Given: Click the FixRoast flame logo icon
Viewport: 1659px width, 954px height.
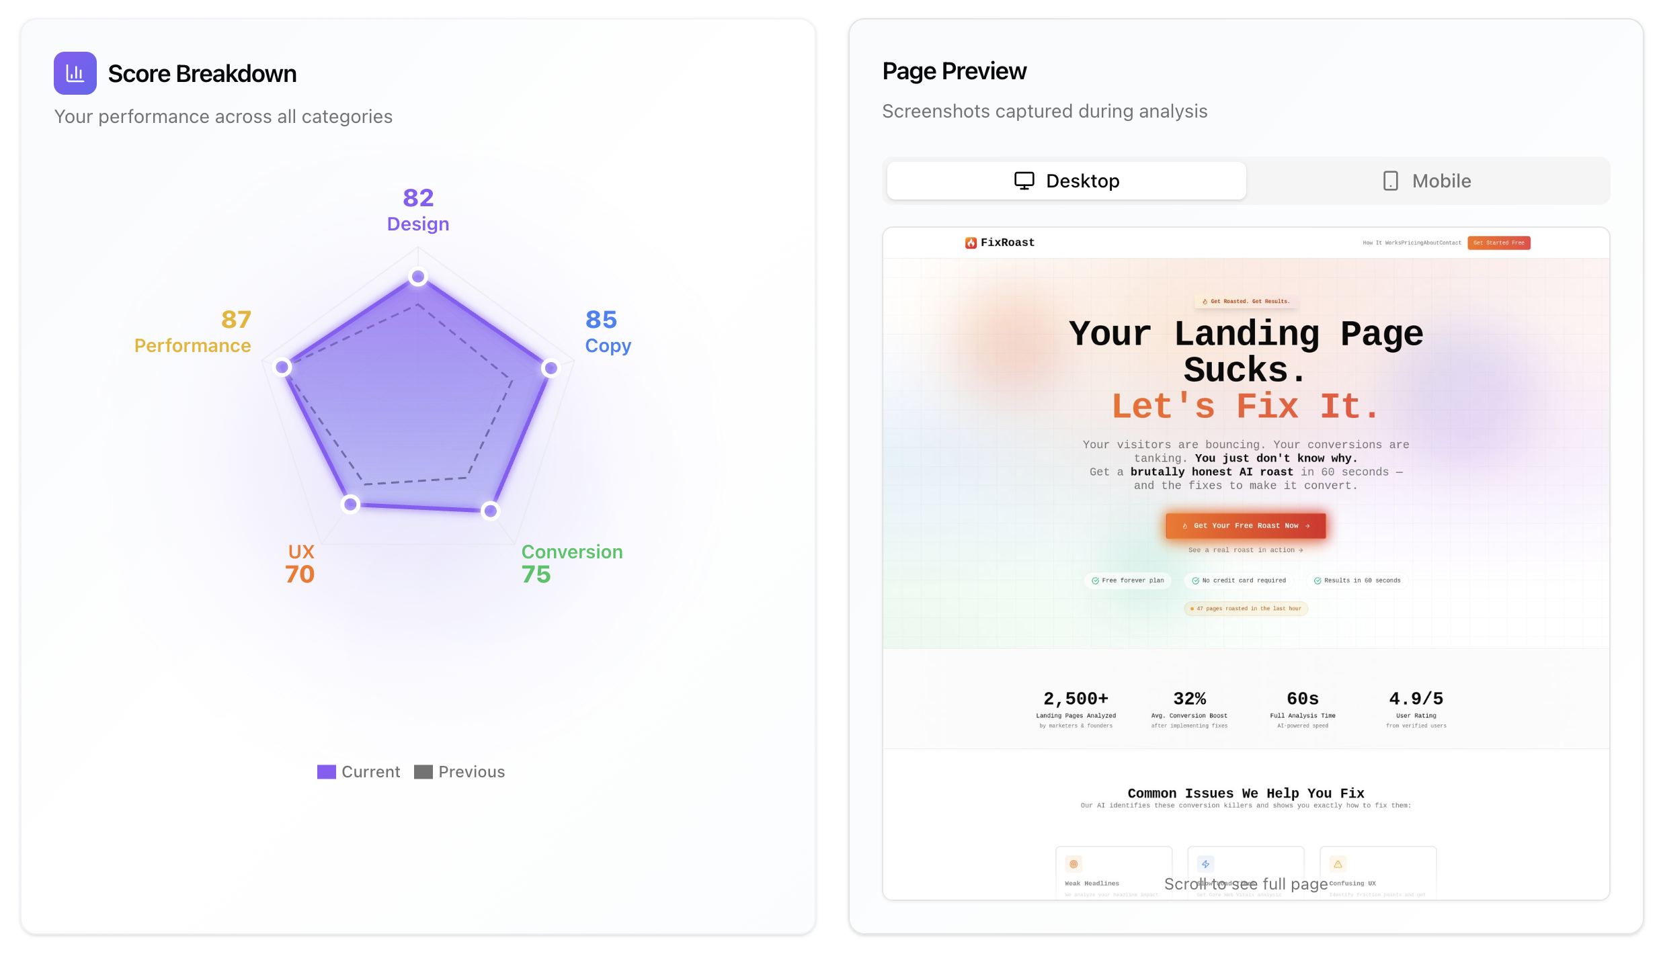Looking at the screenshot, I should (x=971, y=243).
